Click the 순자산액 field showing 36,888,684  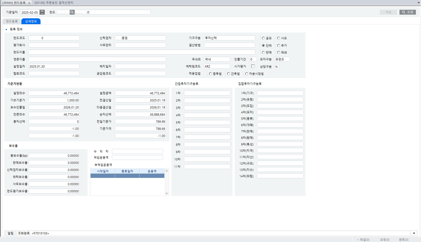[x=140, y=114]
